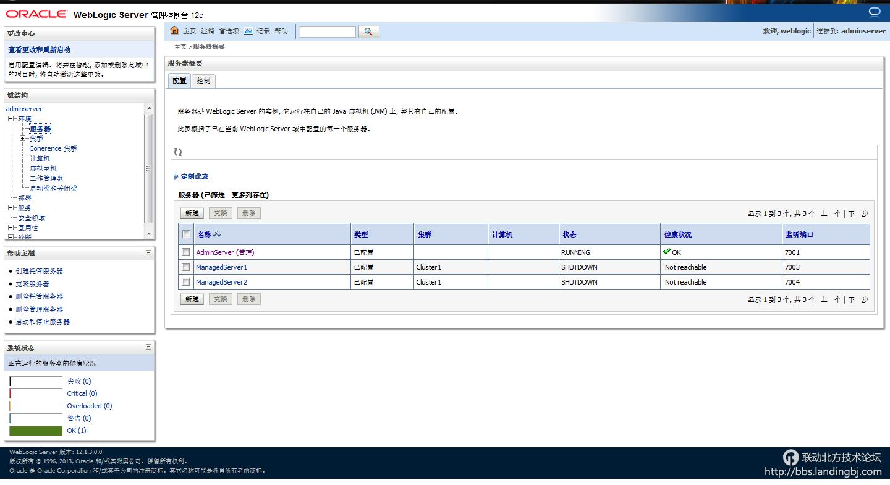890x485 pixels.
Task: Click the search input field in toolbar
Action: click(x=328, y=32)
